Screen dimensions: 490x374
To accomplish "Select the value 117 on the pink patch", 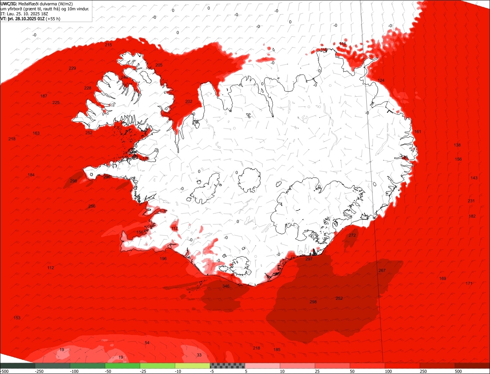I will [175, 228].
